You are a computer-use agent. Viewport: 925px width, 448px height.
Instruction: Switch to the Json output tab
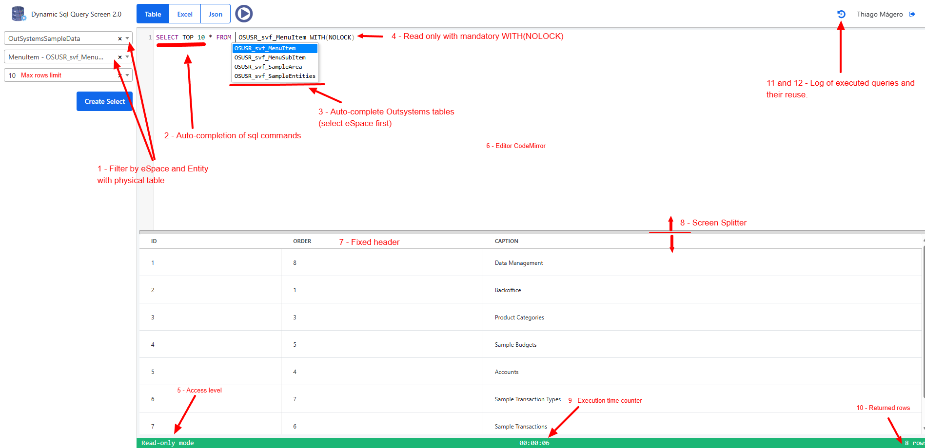coord(216,14)
